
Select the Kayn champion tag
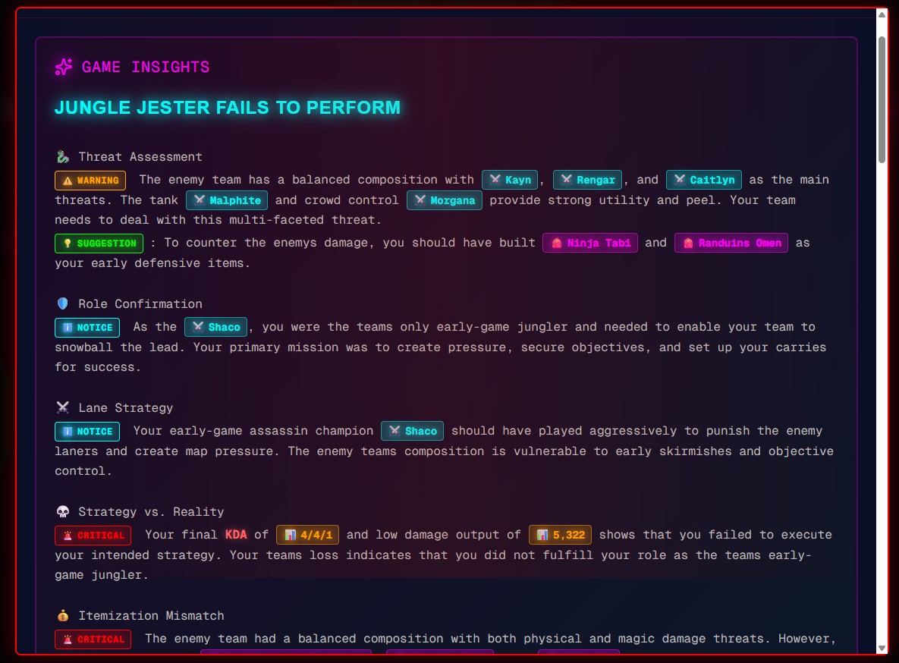(x=510, y=180)
